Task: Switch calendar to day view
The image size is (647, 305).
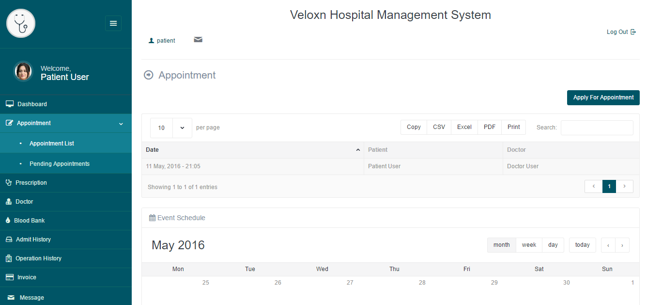Action: tap(553, 245)
